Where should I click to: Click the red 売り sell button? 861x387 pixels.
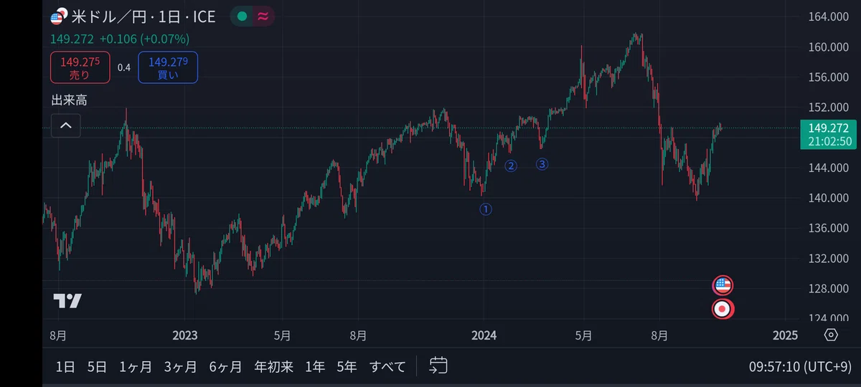click(x=80, y=67)
